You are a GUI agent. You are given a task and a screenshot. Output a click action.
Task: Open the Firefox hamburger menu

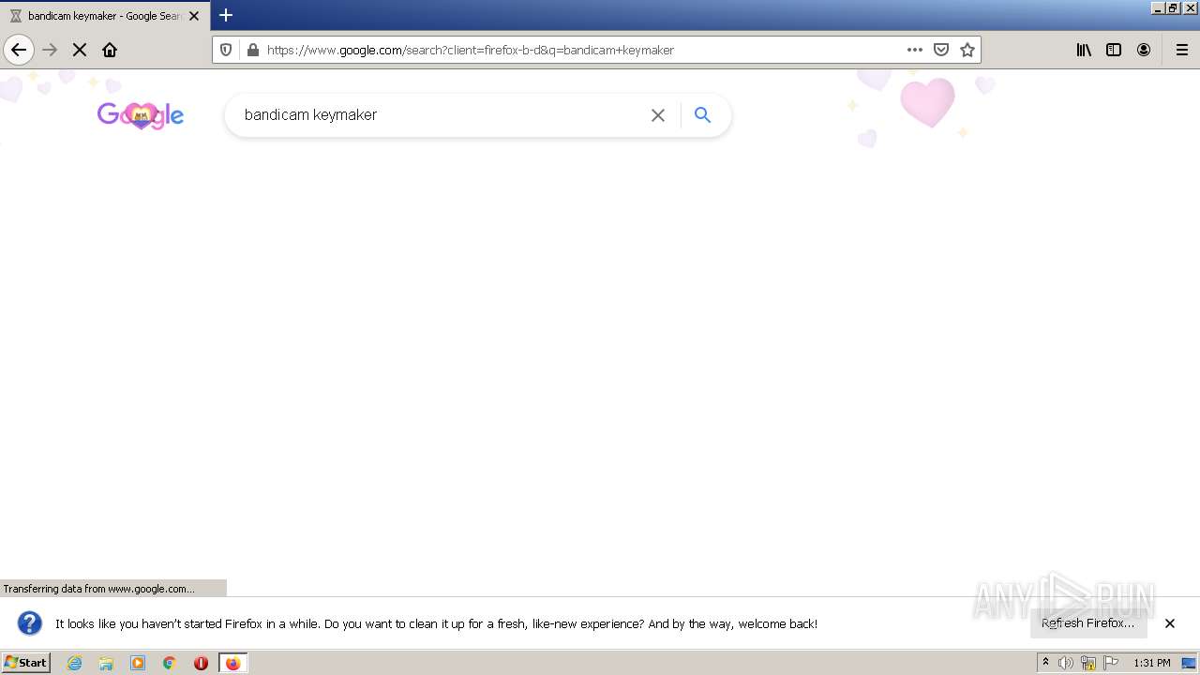pos(1181,50)
